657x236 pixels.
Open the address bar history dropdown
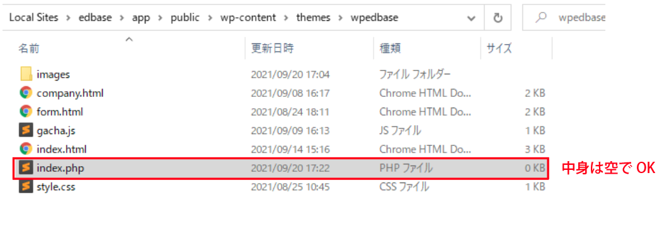pyautogui.click(x=471, y=18)
